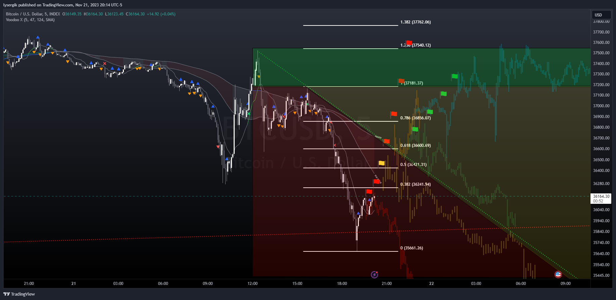Viewport: 616px width, 300px height.
Task: Click the open value O36149.35
Action: (72, 14)
